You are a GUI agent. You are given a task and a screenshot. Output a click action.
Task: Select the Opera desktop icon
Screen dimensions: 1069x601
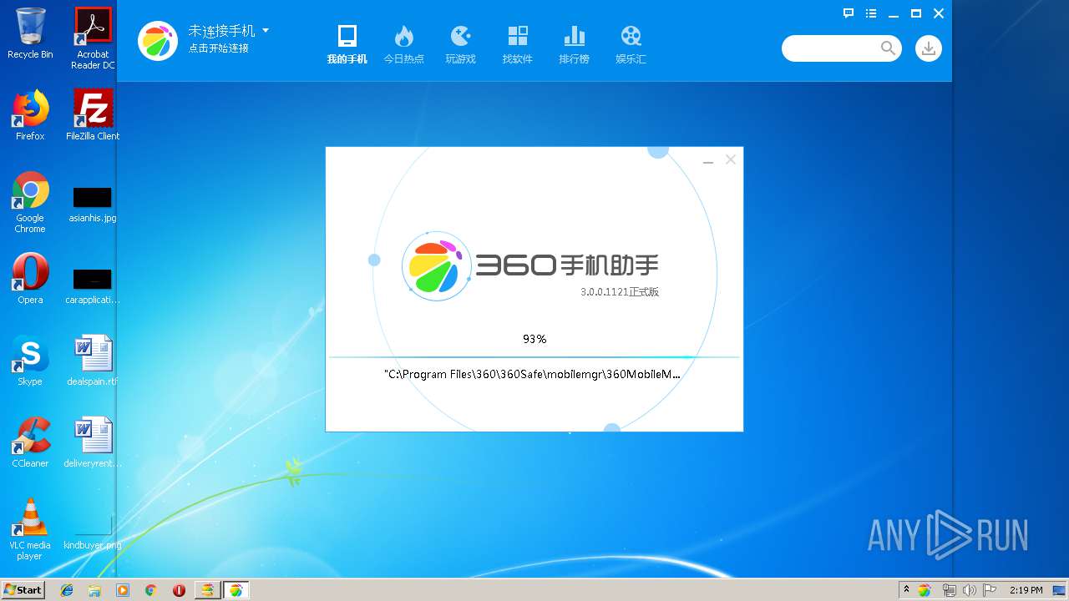(30, 279)
